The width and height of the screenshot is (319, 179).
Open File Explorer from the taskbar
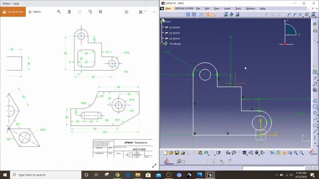click(138, 175)
